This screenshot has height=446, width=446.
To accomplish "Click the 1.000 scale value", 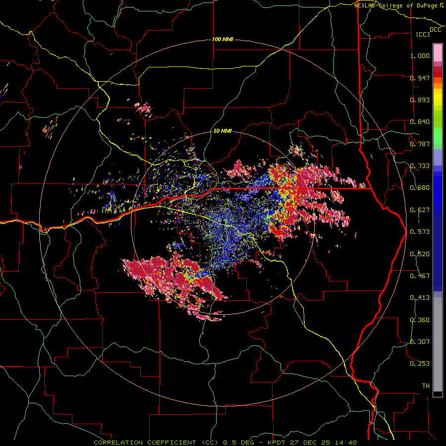I will (x=420, y=56).
